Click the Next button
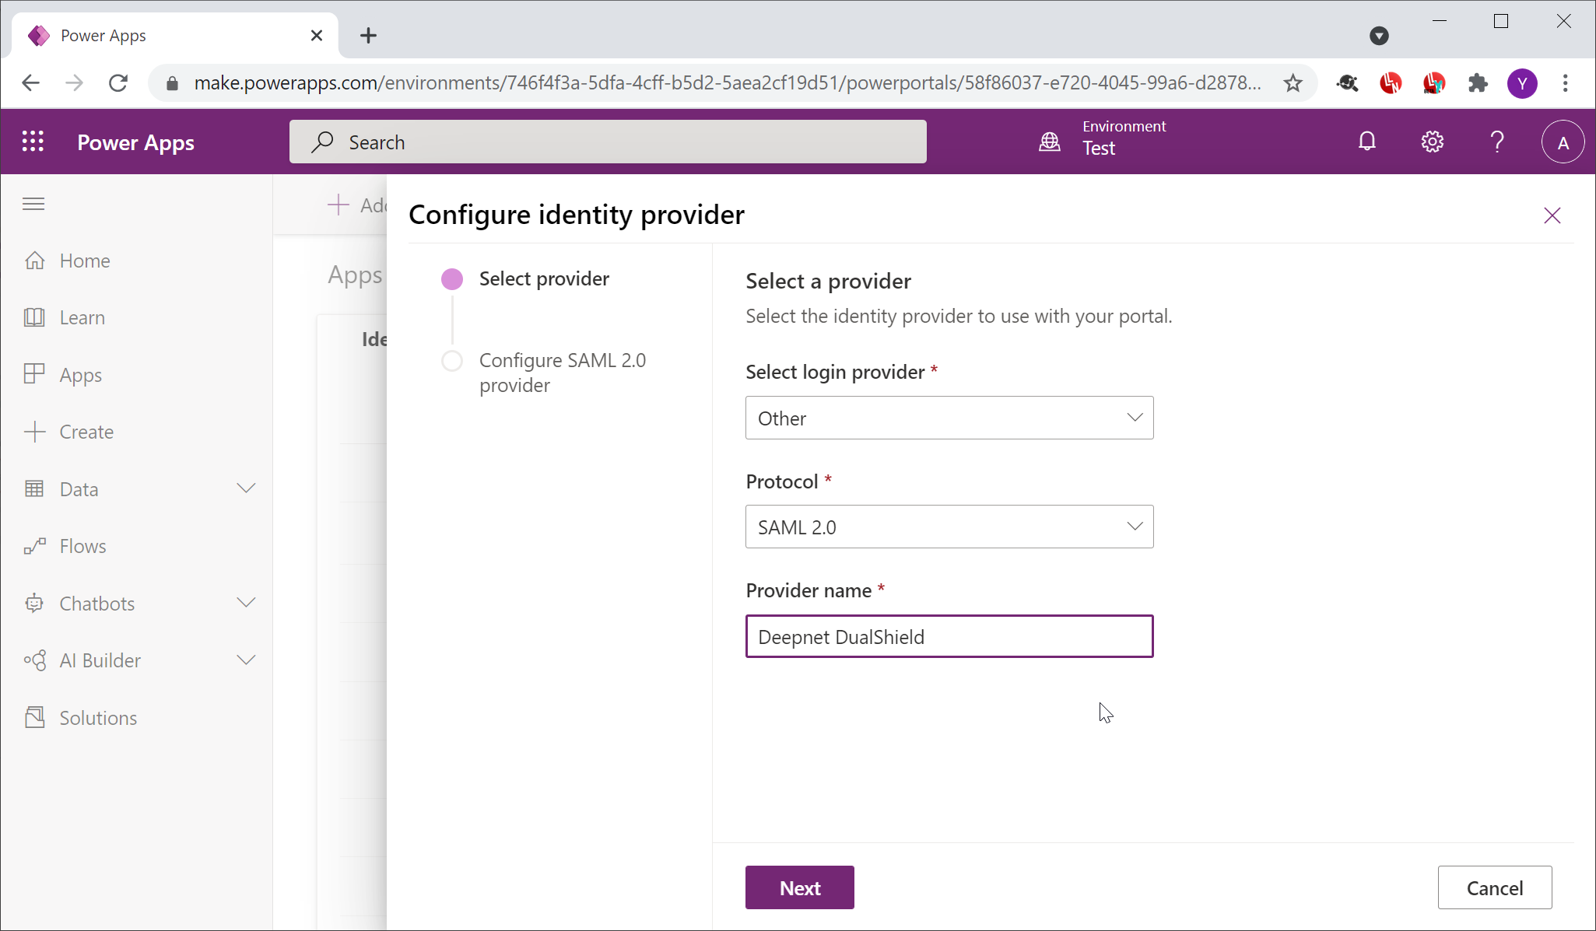The image size is (1596, 931). [799, 887]
